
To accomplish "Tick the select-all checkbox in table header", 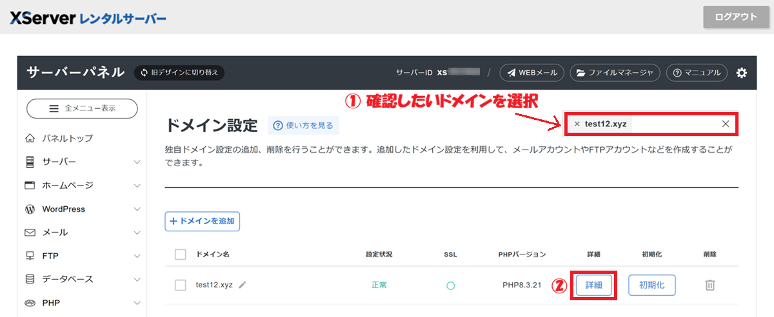I will click(x=181, y=255).
